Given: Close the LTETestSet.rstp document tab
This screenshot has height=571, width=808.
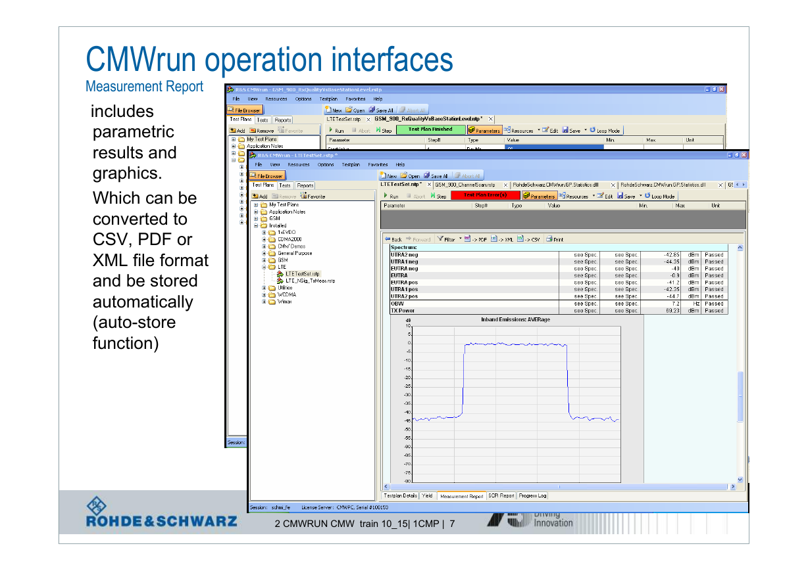Looking at the screenshot, I should (430, 185).
